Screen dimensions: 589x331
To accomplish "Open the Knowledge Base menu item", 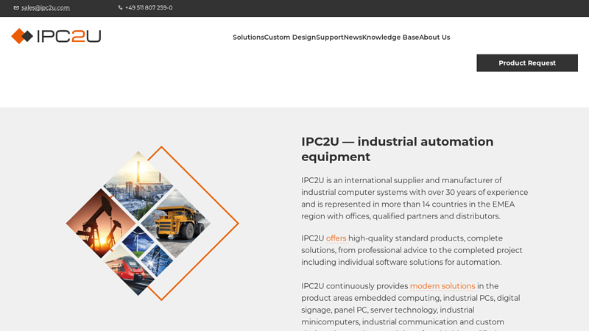I will point(390,38).
